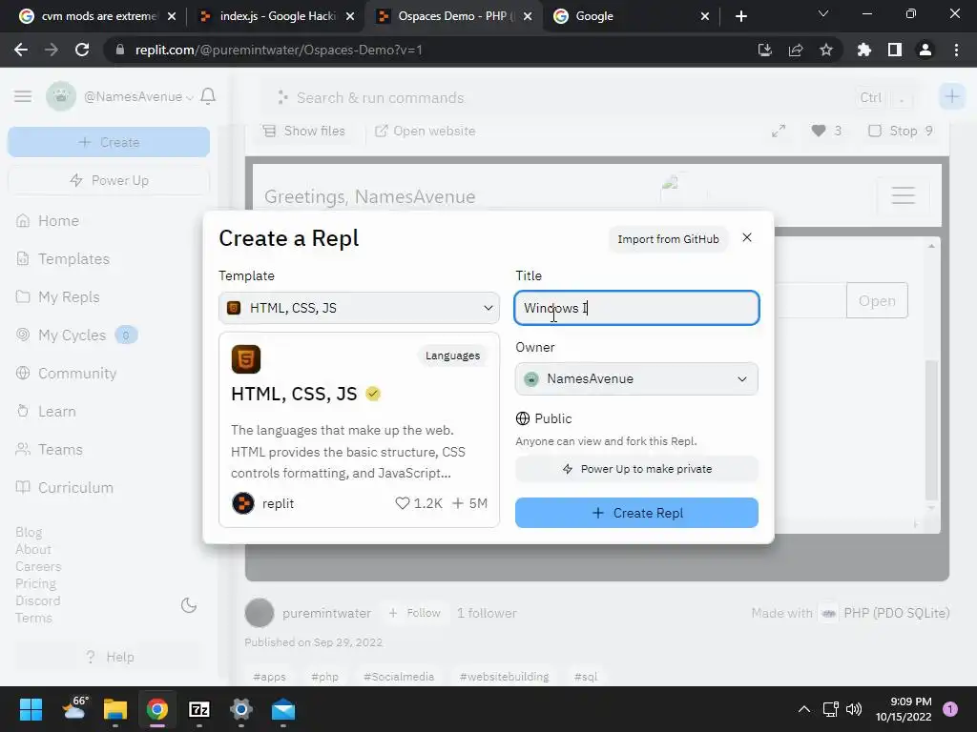Click Power Up to make private
This screenshot has height=732, width=977.
click(x=636, y=469)
